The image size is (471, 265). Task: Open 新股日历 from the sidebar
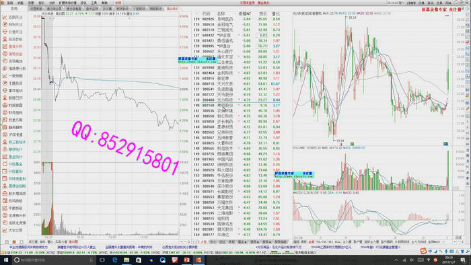coord(13,98)
